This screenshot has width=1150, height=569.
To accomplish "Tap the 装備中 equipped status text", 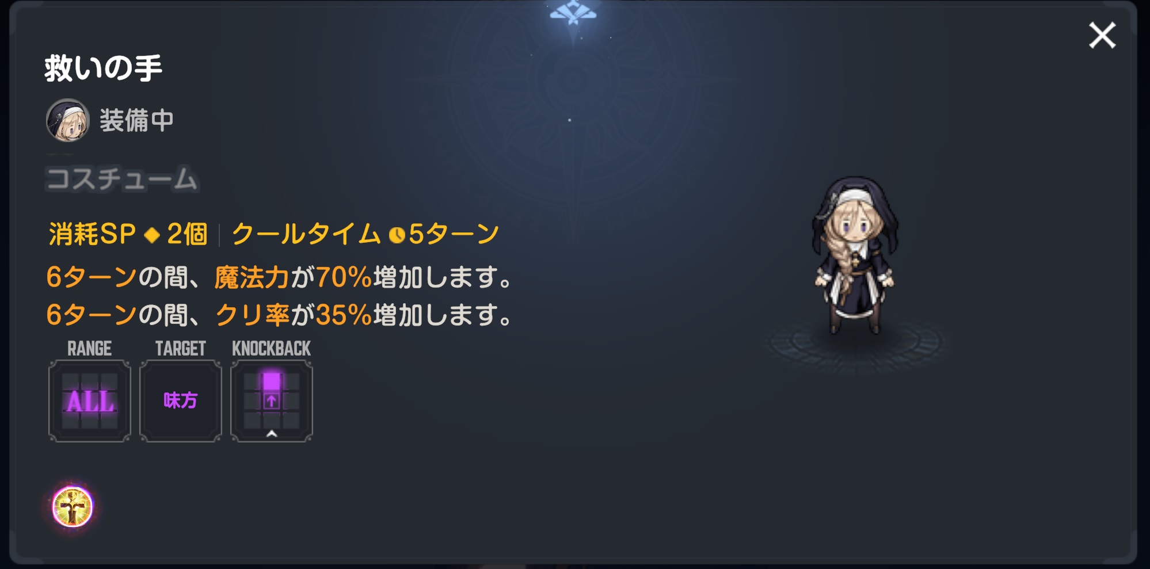I will (137, 121).
